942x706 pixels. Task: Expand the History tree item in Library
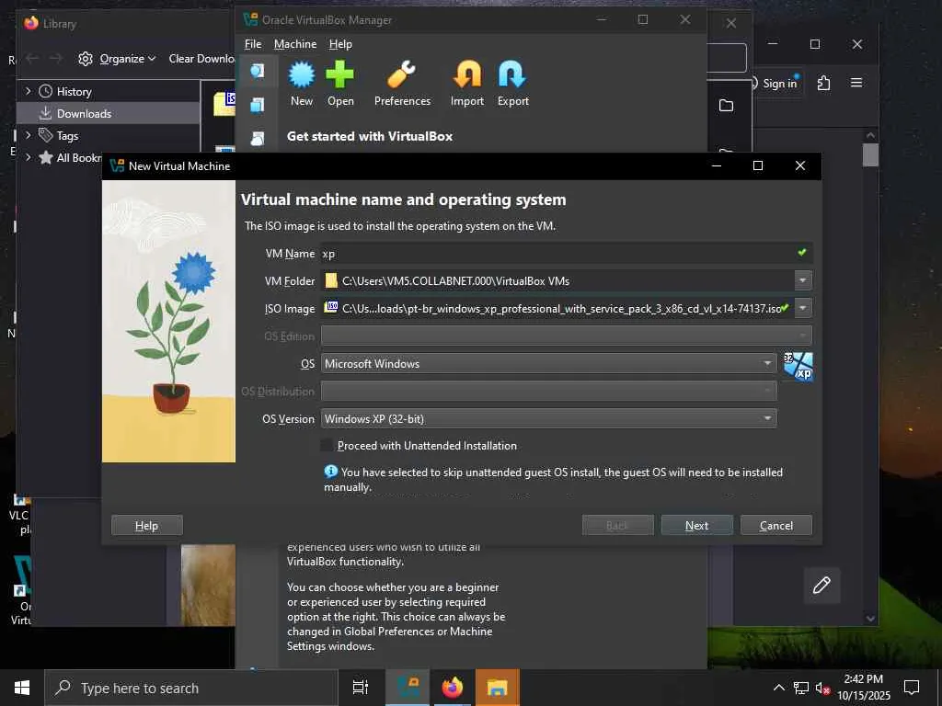[28, 91]
